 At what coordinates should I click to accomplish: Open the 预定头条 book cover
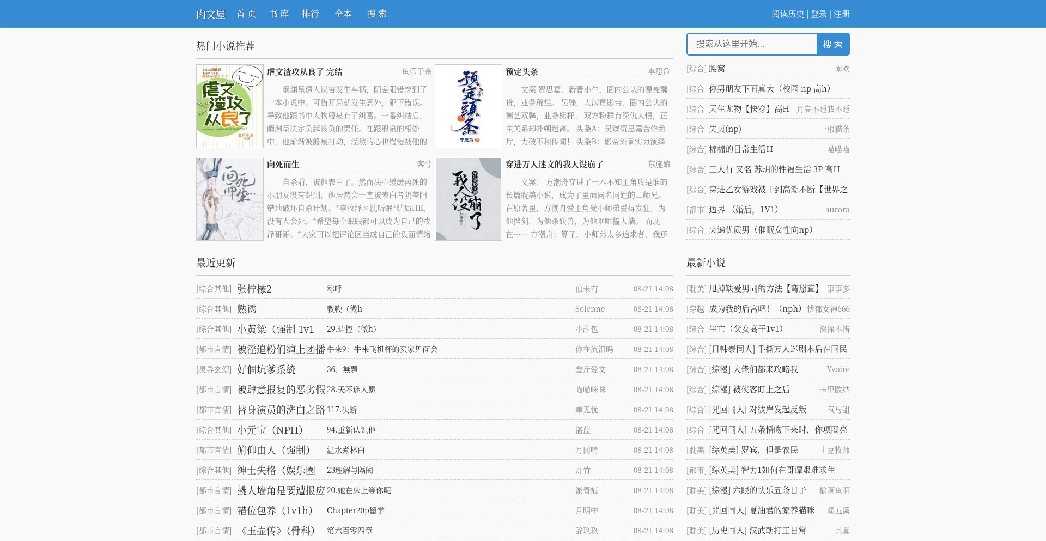point(469,106)
